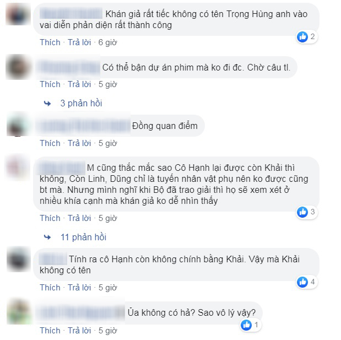
Task: Click Thích under "Ủa không có hả" comment
Action: 50,331
